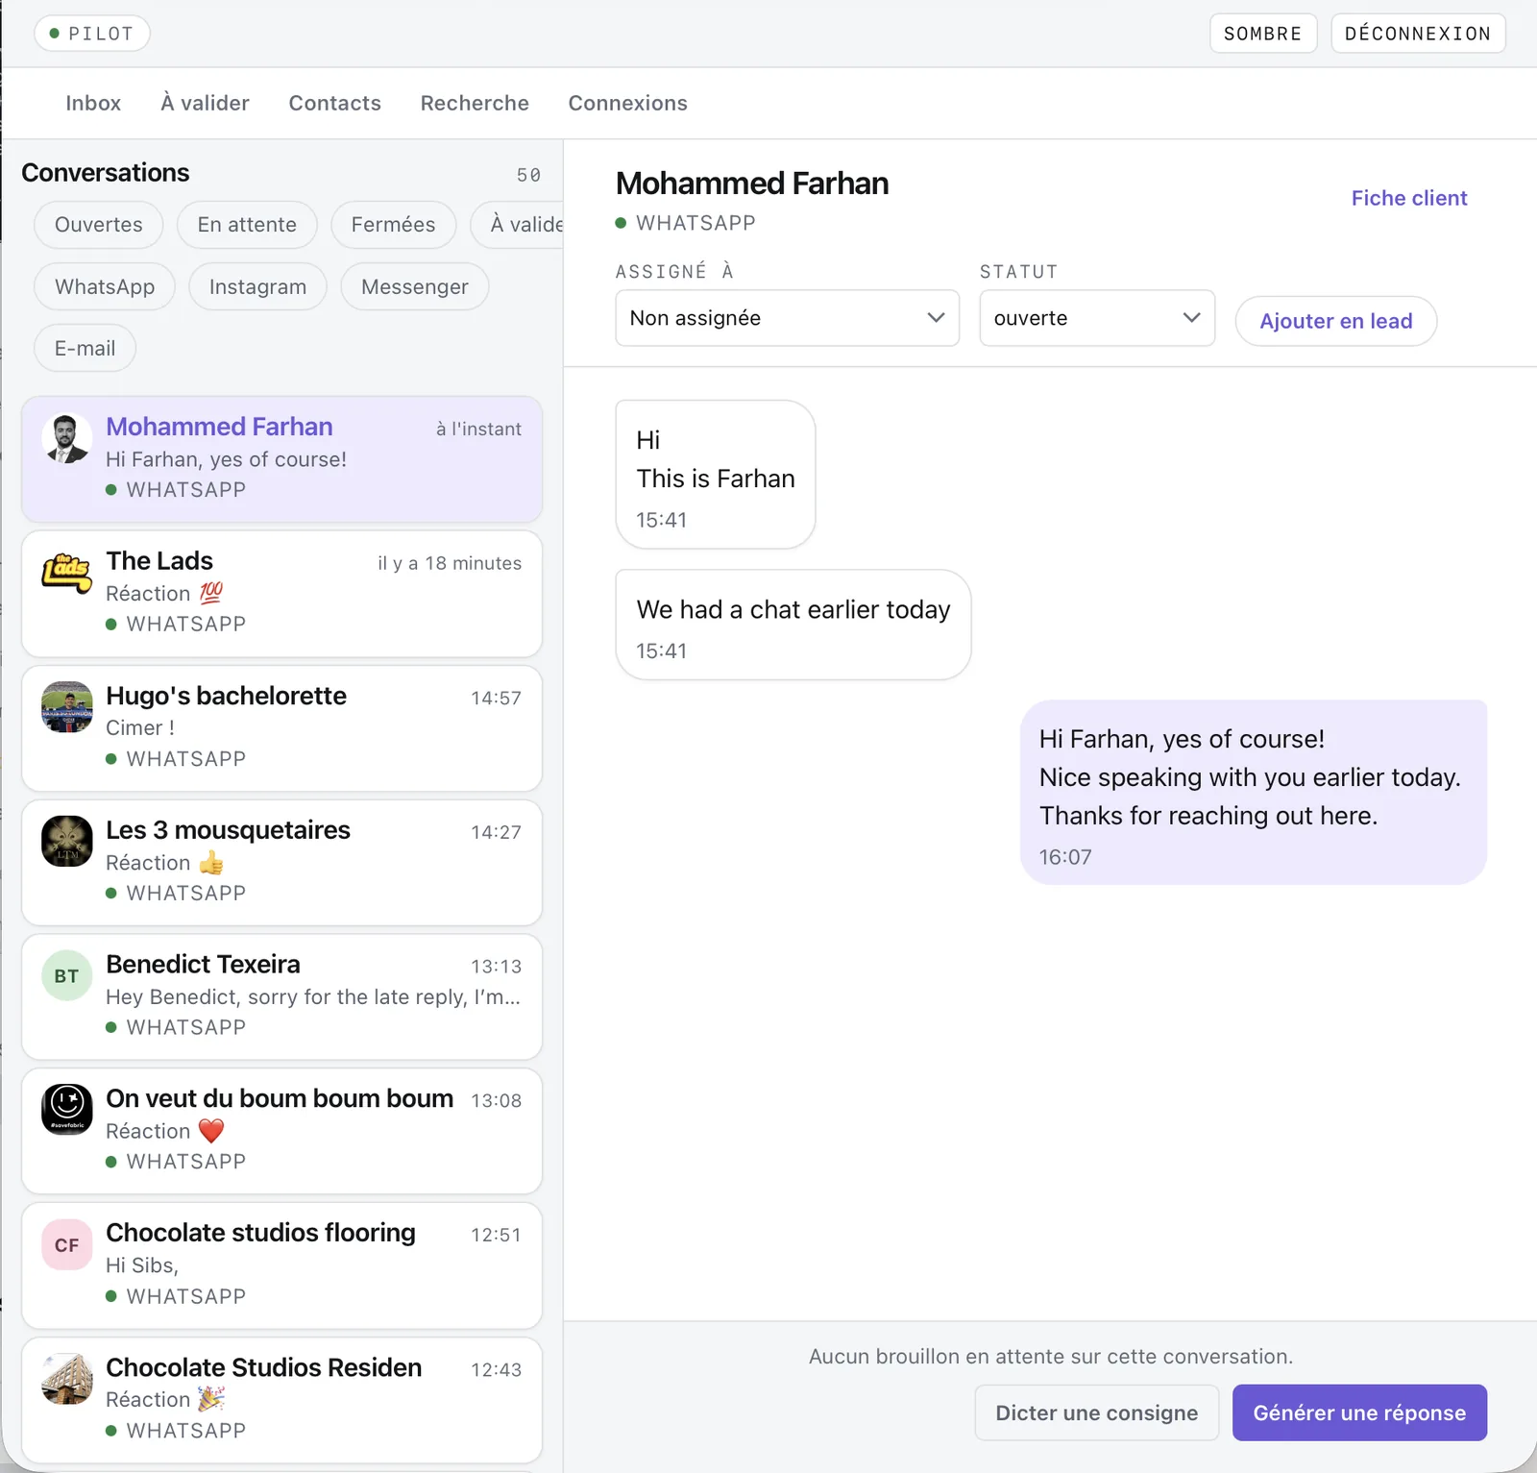The height and width of the screenshot is (1473, 1537).
Task: Open Hugo's bachelorette conversation
Action: point(281,728)
